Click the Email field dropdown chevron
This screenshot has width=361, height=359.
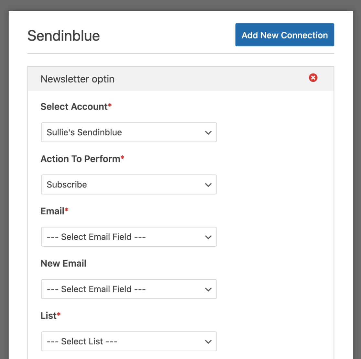(x=208, y=237)
